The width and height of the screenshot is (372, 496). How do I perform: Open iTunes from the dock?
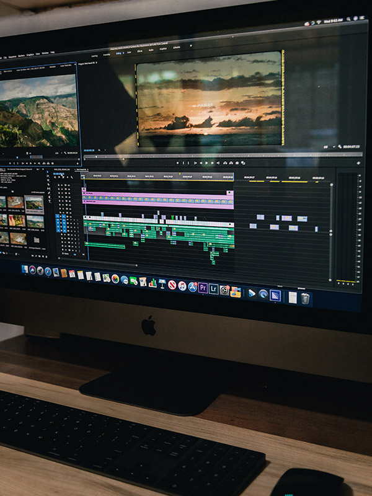pos(182,285)
